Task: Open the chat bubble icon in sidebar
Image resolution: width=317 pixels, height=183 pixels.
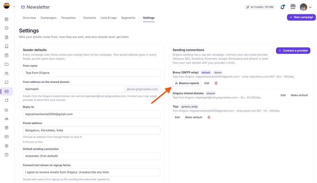Action: pyautogui.click(x=7, y=83)
